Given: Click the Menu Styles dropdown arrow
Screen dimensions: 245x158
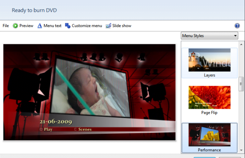Looking at the screenshot, I should (235, 36).
